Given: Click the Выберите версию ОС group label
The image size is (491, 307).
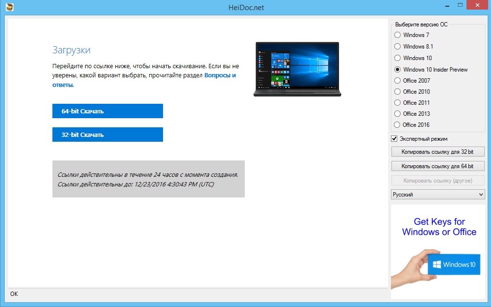Looking at the screenshot, I should tap(421, 25).
